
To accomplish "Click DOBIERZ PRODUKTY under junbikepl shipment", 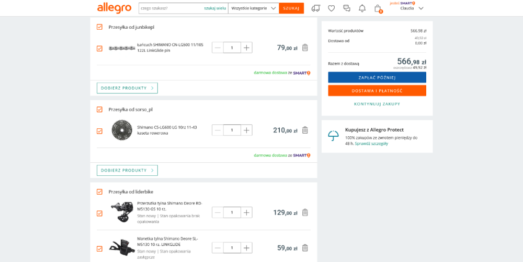I will click(127, 88).
